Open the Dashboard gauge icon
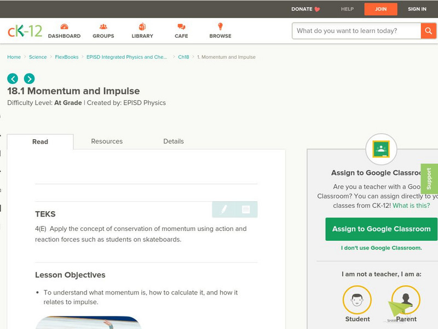This screenshot has height=329, width=438. (x=64, y=27)
